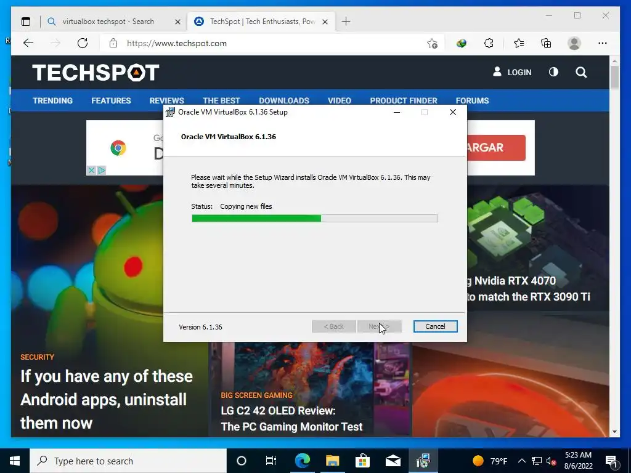Minimize the VirtualBox Setup dialog

click(397, 112)
